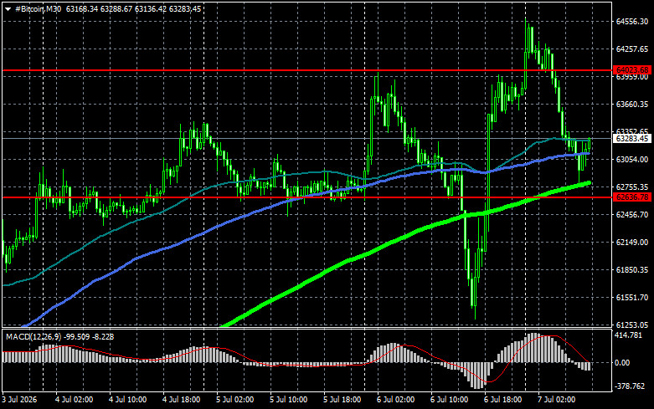Click the triangle arrow beside #Bitcoin,M30
Viewport: 654px width, 409px height.
tap(8, 9)
